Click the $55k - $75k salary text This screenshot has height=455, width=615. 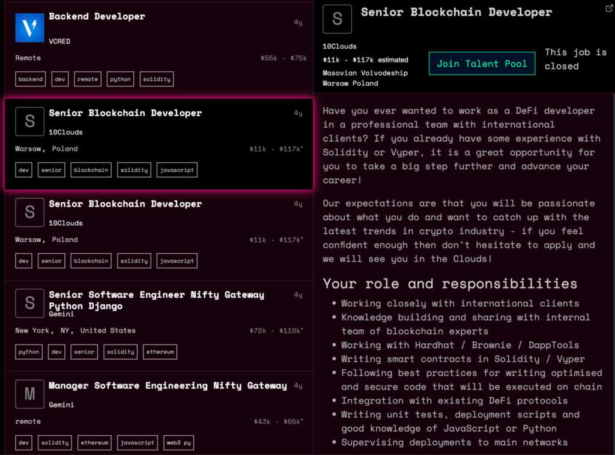[x=283, y=58]
